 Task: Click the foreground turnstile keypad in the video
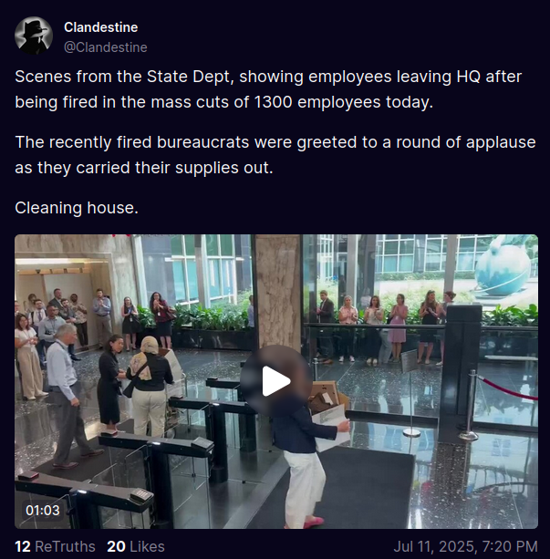tap(141, 494)
